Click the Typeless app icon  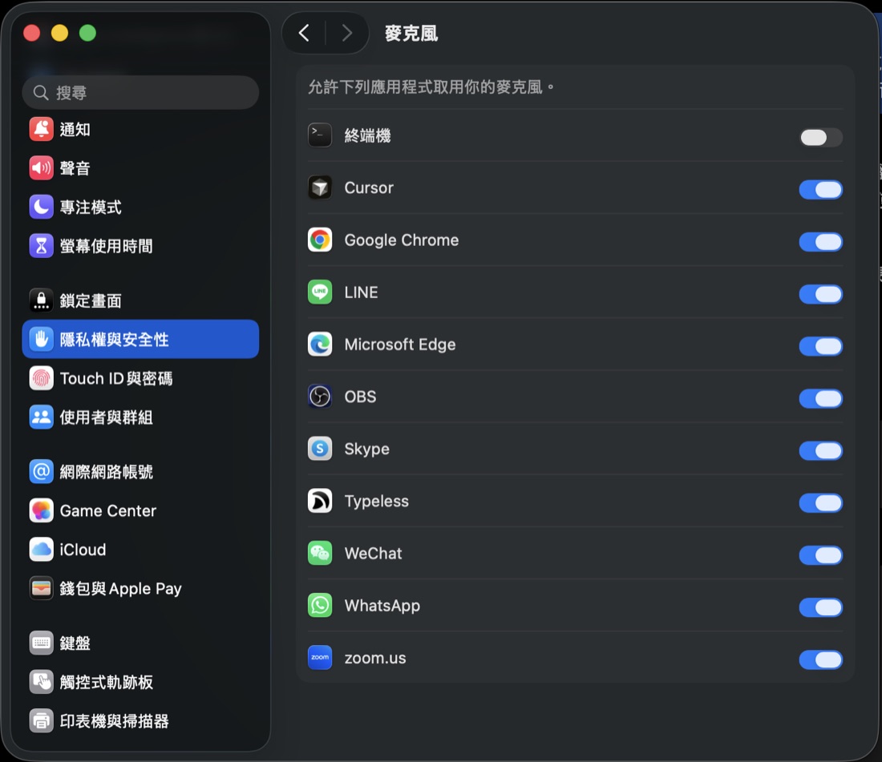(x=320, y=502)
